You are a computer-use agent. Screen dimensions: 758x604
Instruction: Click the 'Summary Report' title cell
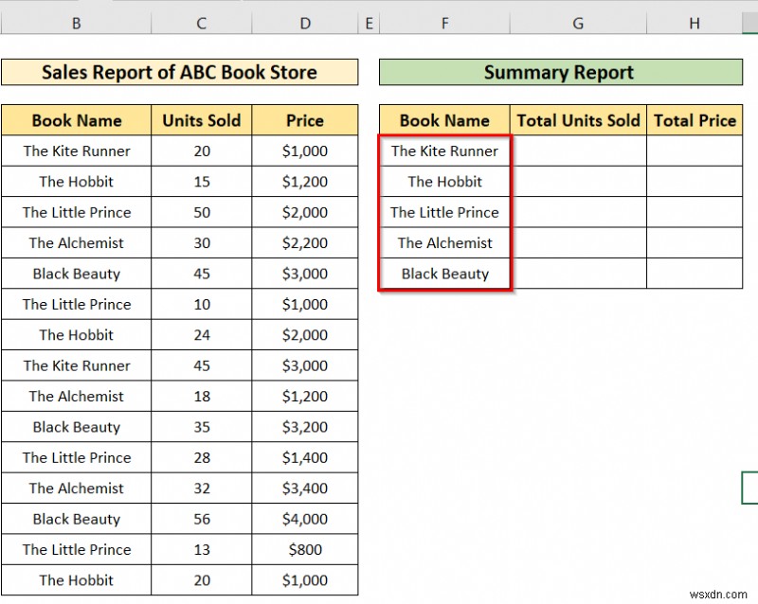(x=561, y=72)
